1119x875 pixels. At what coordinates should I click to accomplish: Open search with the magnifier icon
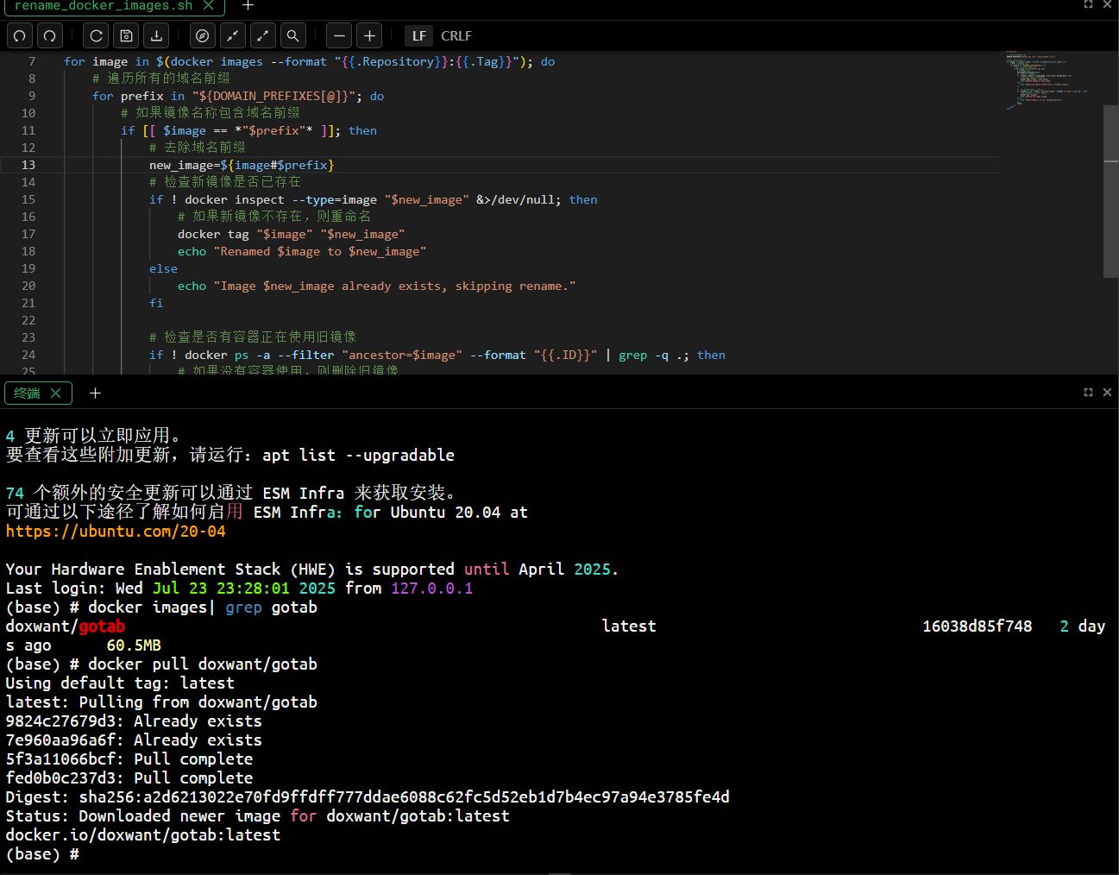click(293, 36)
